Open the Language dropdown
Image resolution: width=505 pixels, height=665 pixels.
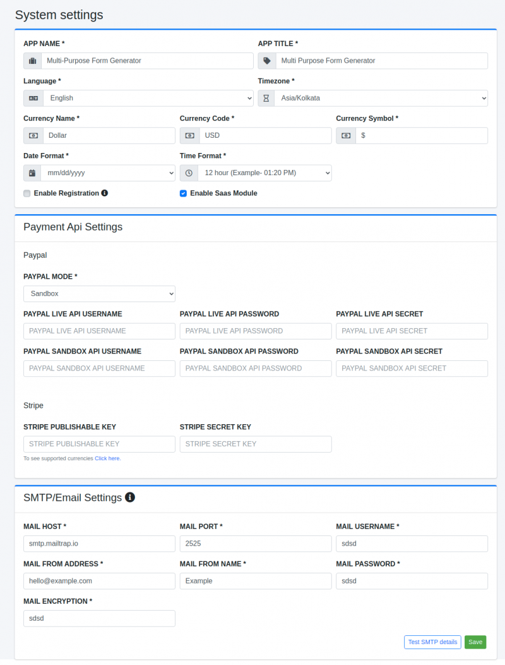[148, 99]
